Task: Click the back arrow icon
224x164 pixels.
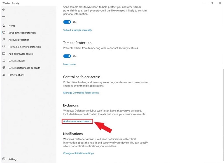Action: (4, 9)
